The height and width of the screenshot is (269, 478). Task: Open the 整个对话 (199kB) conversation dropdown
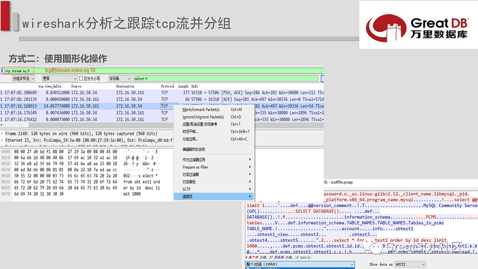pyautogui.click(x=300, y=264)
